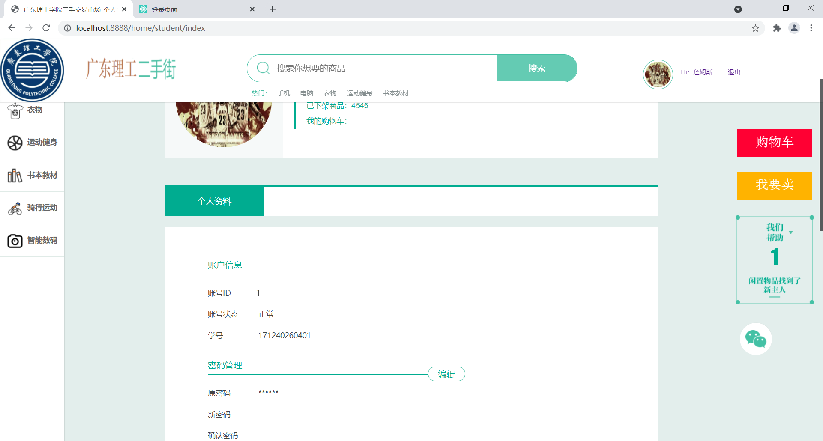Click the 闲置物品找到了新主人 caption
Screen dimensions: 823x441
[x=775, y=285]
